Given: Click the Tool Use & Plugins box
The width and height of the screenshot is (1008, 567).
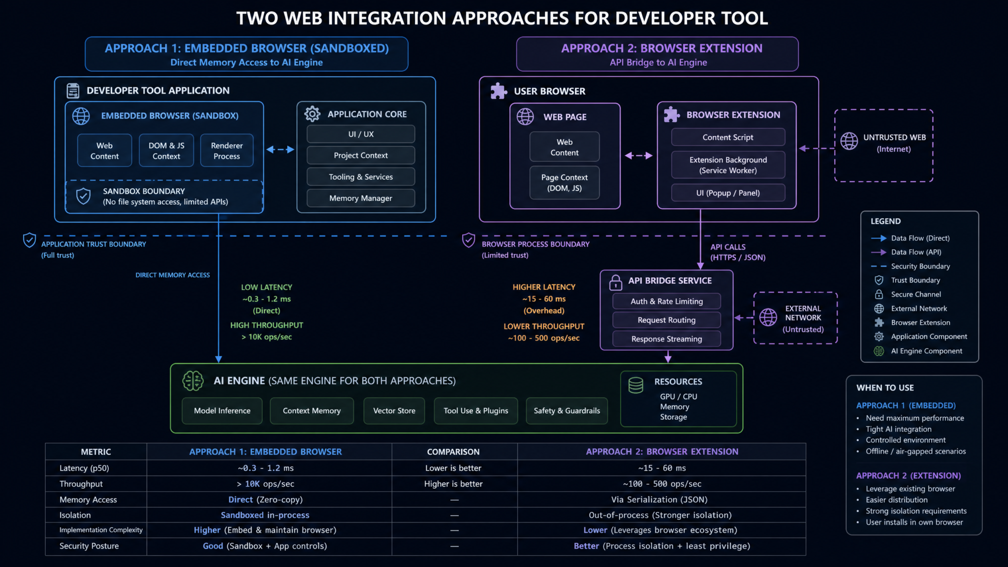Looking at the screenshot, I should click(x=475, y=410).
